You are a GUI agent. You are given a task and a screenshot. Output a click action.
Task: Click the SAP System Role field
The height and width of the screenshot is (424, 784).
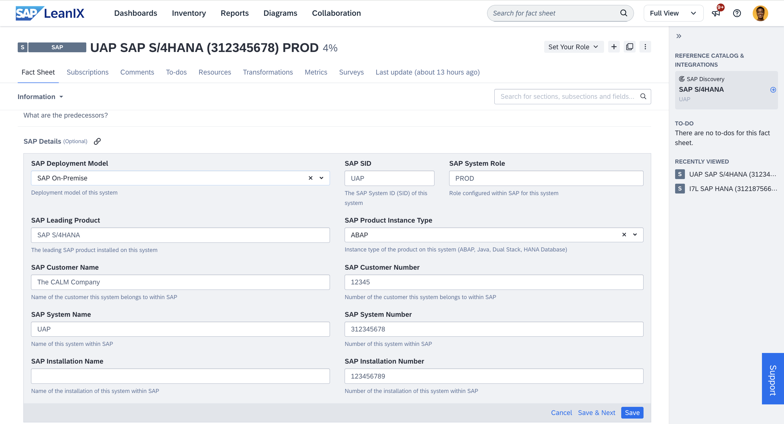click(x=546, y=178)
